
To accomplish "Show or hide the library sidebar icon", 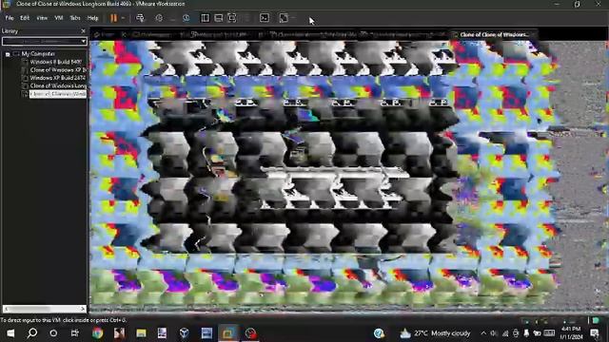I will [x=206, y=18].
